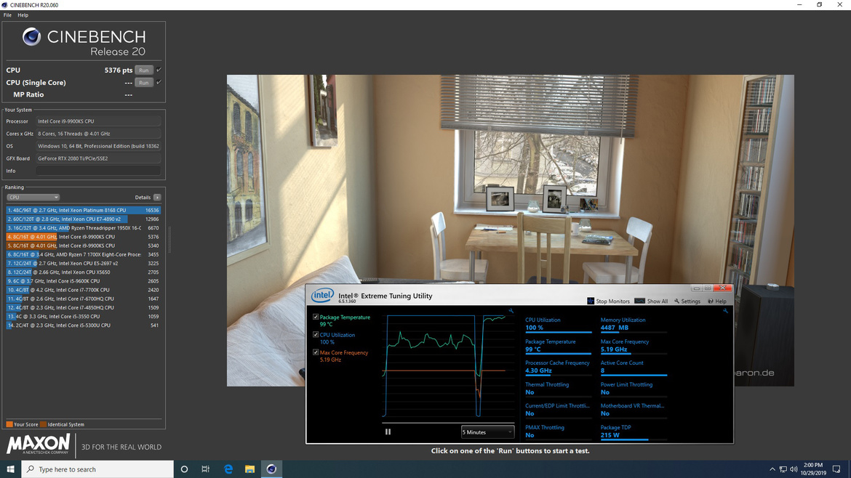The width and height of the screenshot is (851, 478).
Task: Uncheck Package Temperature in XTU graph
Action: (316, 317)
